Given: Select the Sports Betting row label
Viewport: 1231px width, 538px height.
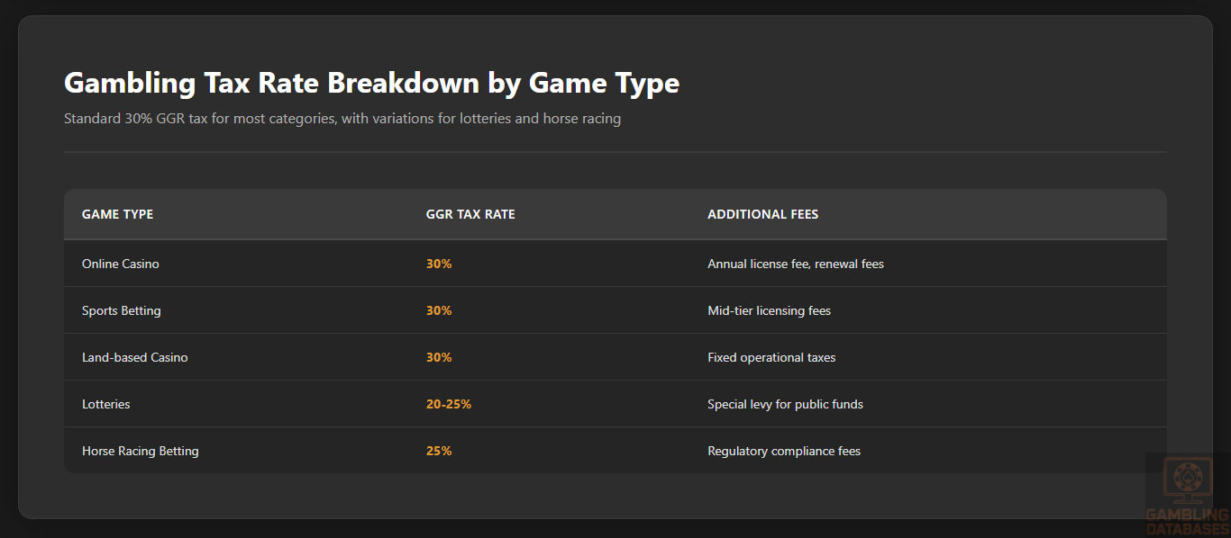Looking at the screenshot, I should point(121,310).
